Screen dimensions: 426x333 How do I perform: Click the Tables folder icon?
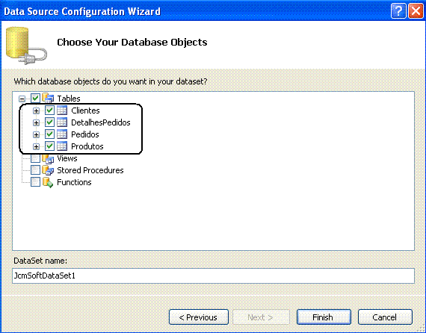point(48,98)
